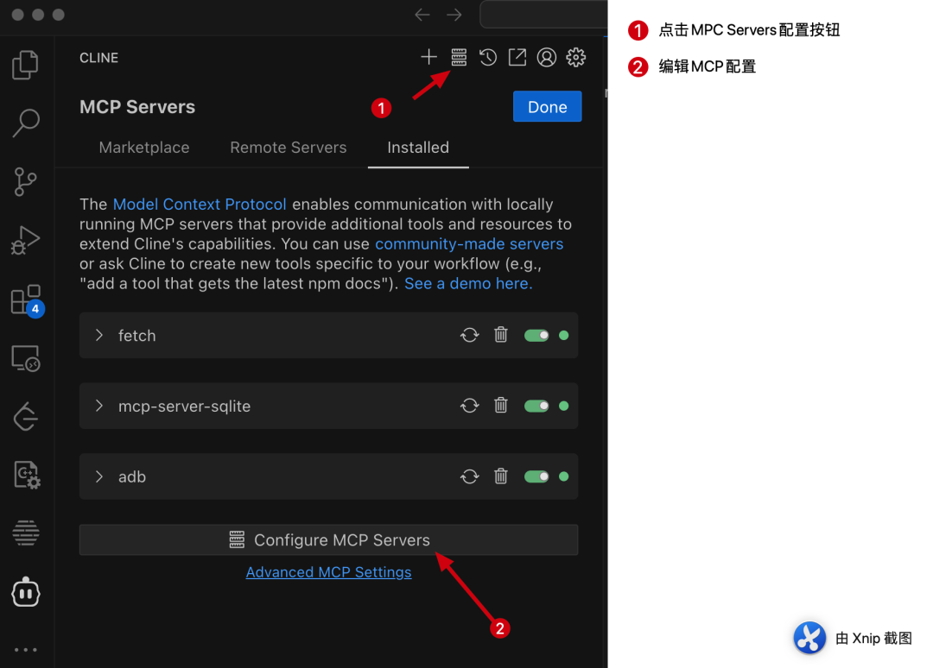Viewport: 933px width, 668px height.
Task: Click Configure MCP Servers button
Action: click(328, 539)
